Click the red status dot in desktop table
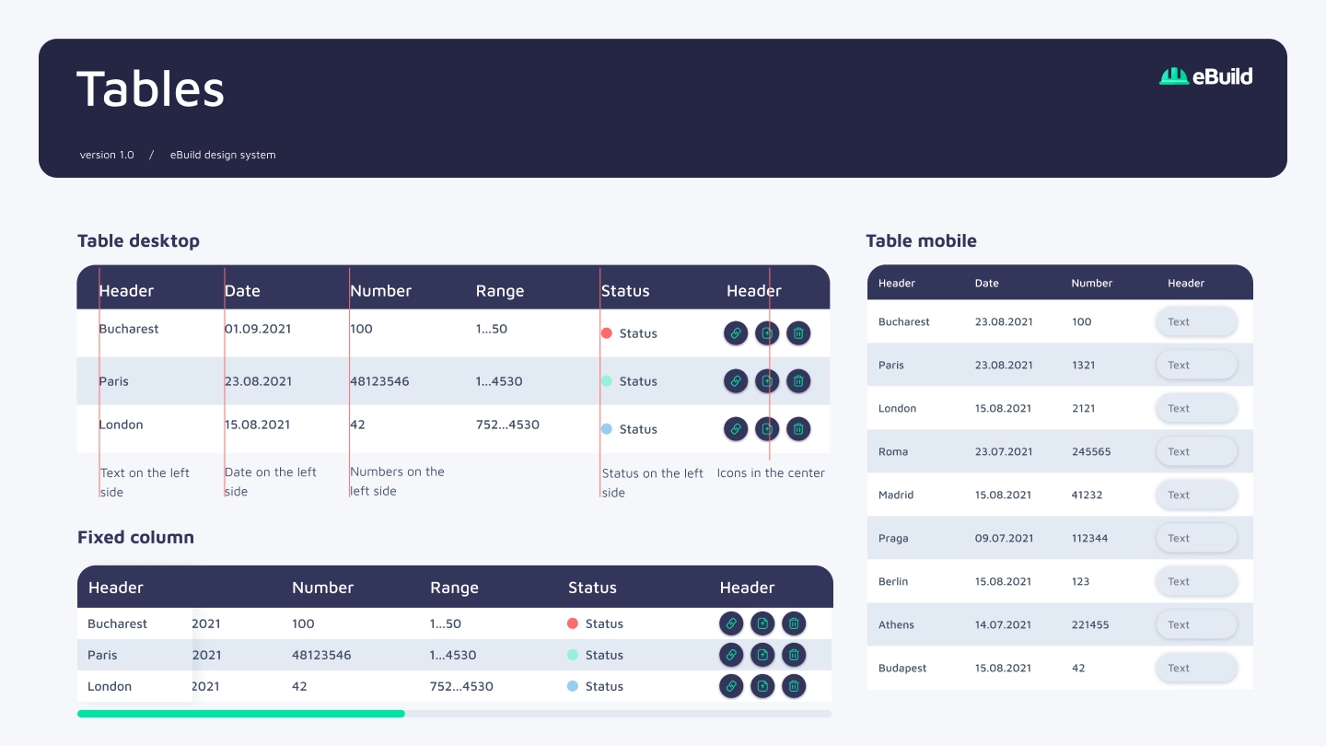 pyautogui.click(x=607, y=333)
